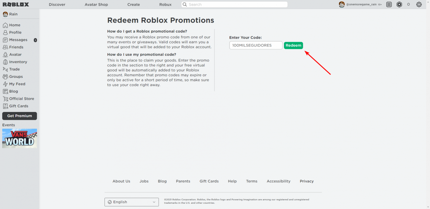Click the green Redeem button
Screen dimensions: 430x209
click(x=293, y=45)
